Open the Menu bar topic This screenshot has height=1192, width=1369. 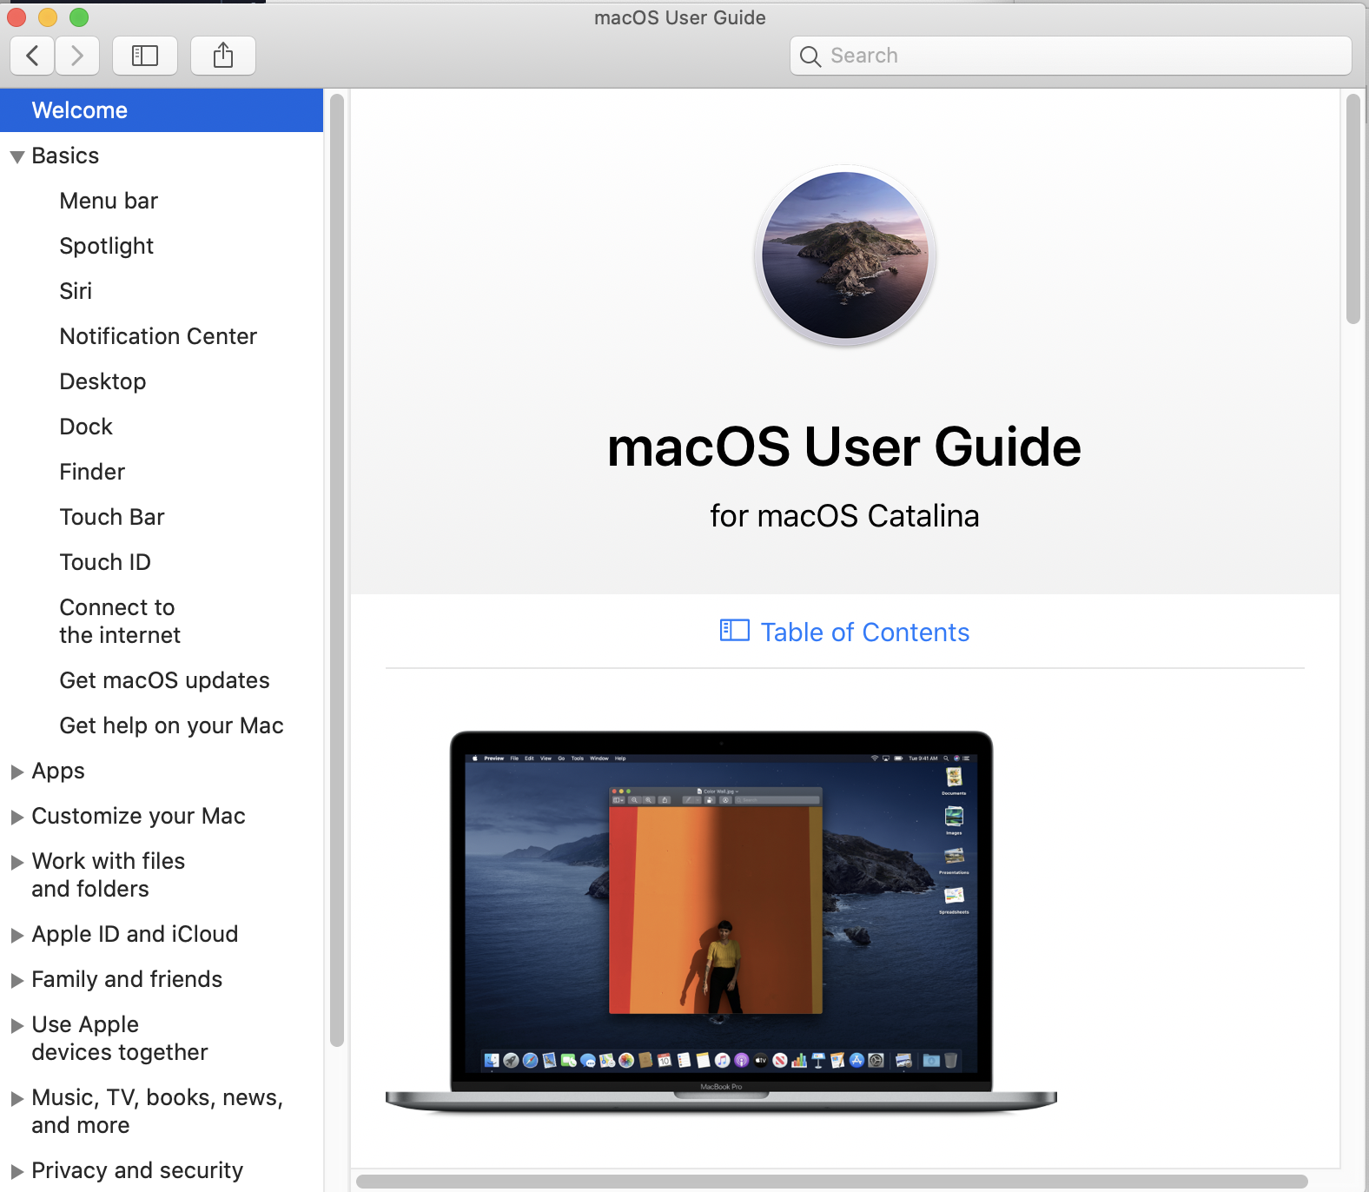[x=109, y=201]
